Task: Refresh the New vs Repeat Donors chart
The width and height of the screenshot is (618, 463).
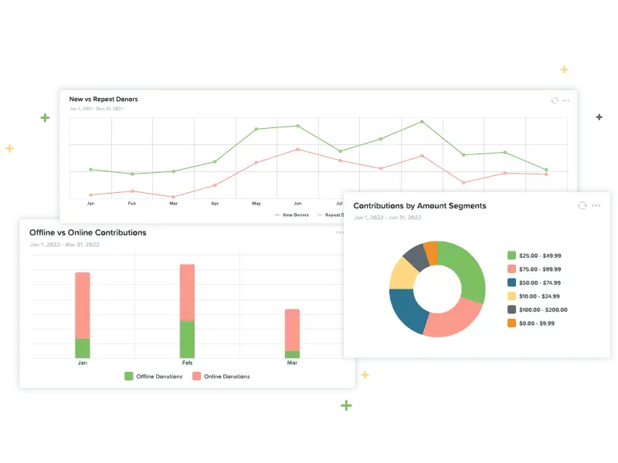Action: click(x=555, y=100)
